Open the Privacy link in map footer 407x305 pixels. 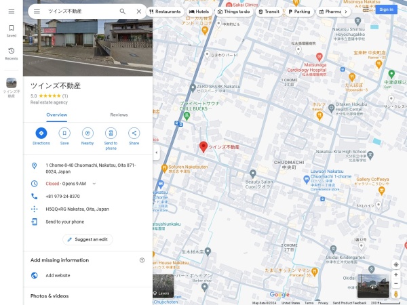coord(323,303)
